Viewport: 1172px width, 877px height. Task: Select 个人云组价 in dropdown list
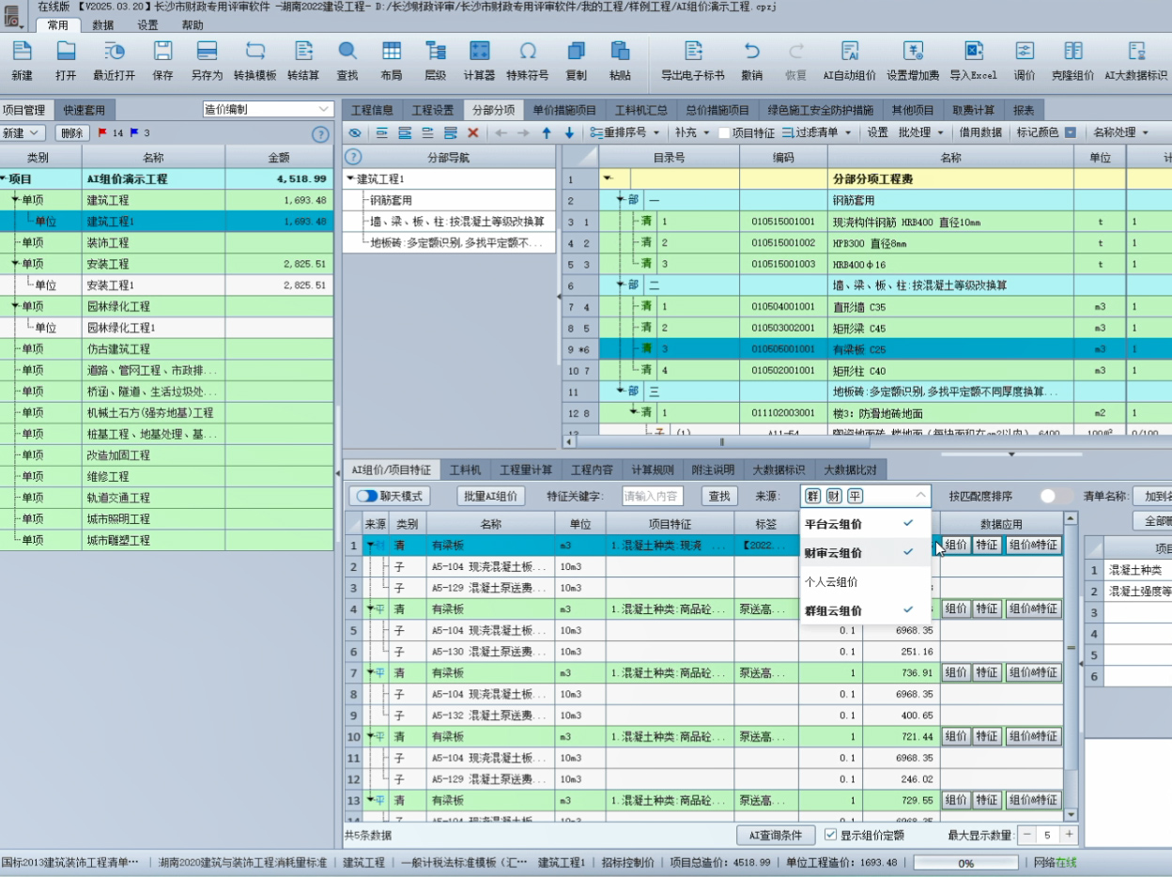831,582
